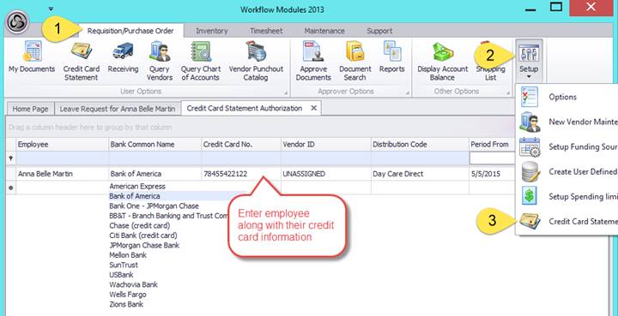The width and height of the screenshot is (618, 316).
Task: Open Query Chart of Accounts
Action: pyautogui.click(x=201, y=61)
